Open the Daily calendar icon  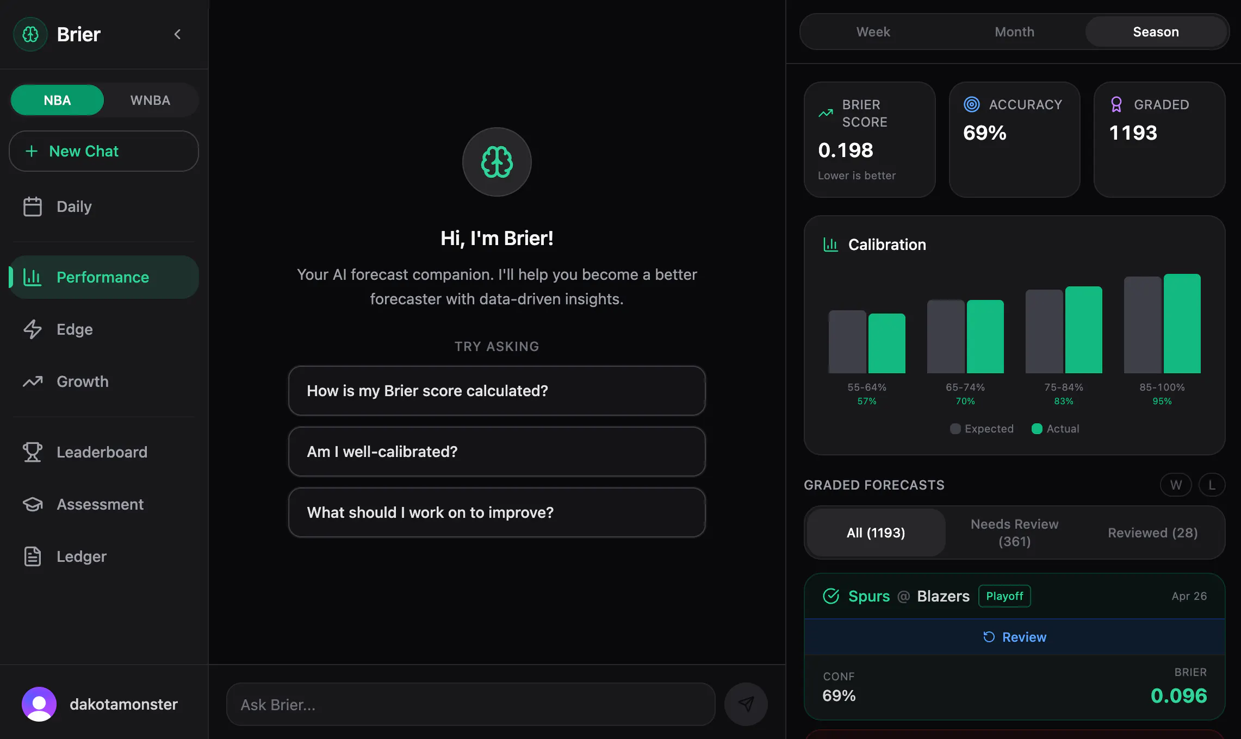(33, 206)
